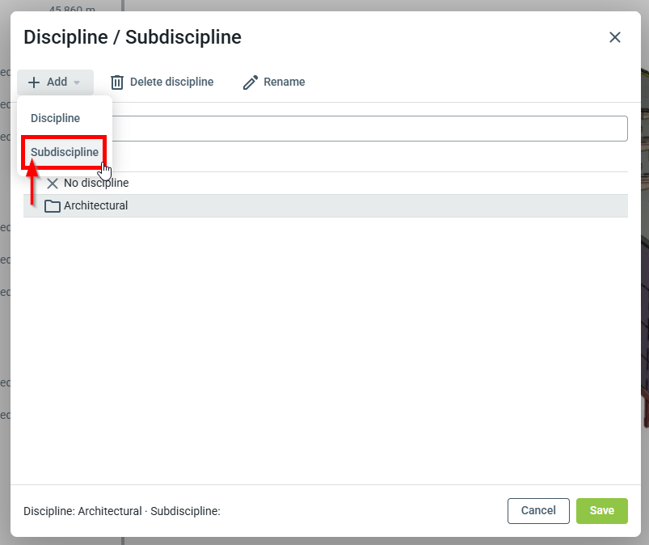Click the Add text label

57,82
